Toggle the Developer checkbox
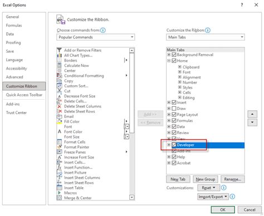Screen dimensions: 264x216 click(174, 145)
